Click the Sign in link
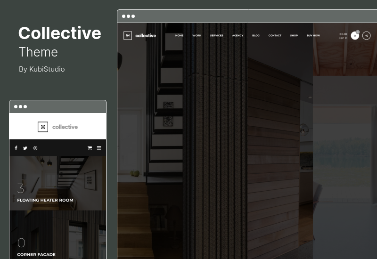The image size is (377, 259). (x=343, y=38)
